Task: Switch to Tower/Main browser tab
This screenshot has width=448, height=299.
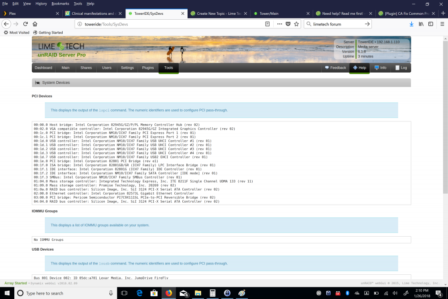Action: 281,13
